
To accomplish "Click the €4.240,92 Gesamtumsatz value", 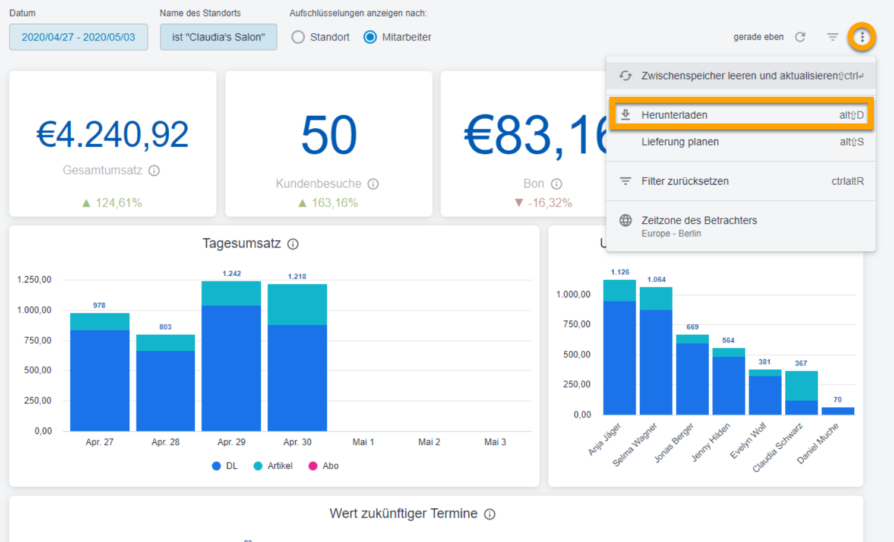I will coord(113,134).
